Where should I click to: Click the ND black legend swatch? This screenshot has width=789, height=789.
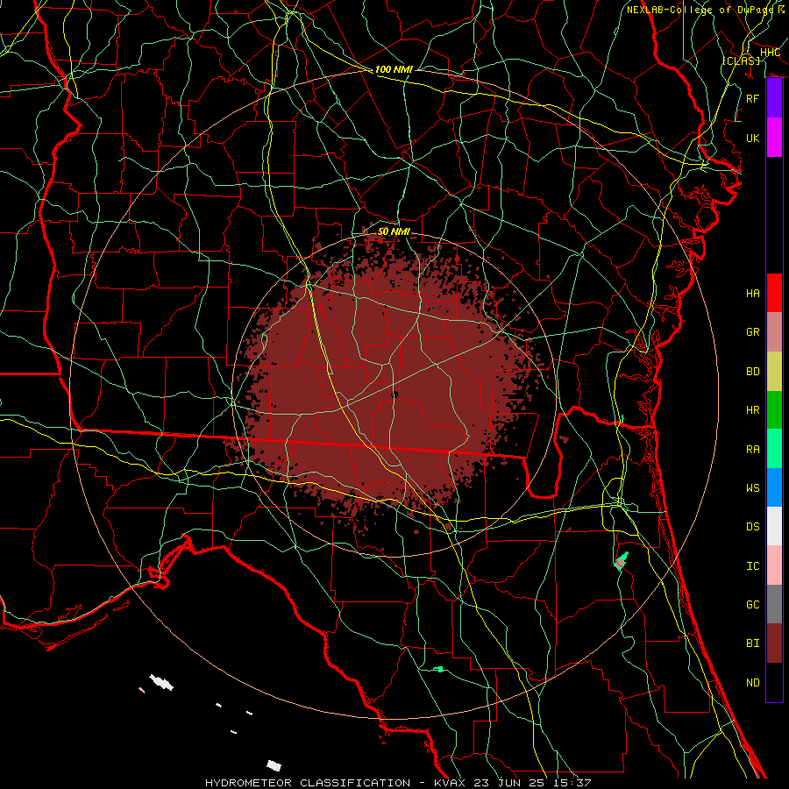point(774,682)
